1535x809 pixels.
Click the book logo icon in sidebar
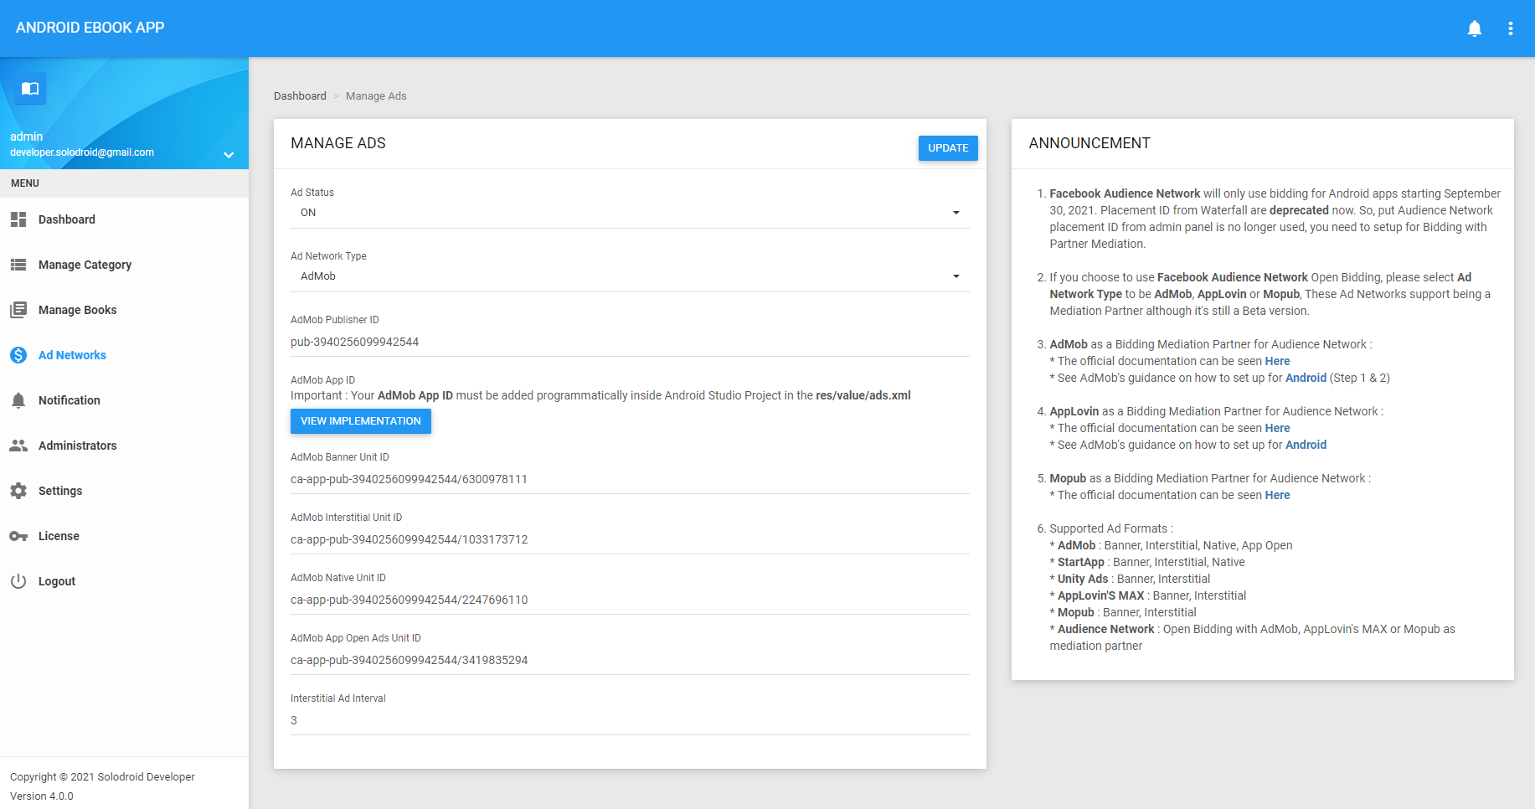click(30, 89)
